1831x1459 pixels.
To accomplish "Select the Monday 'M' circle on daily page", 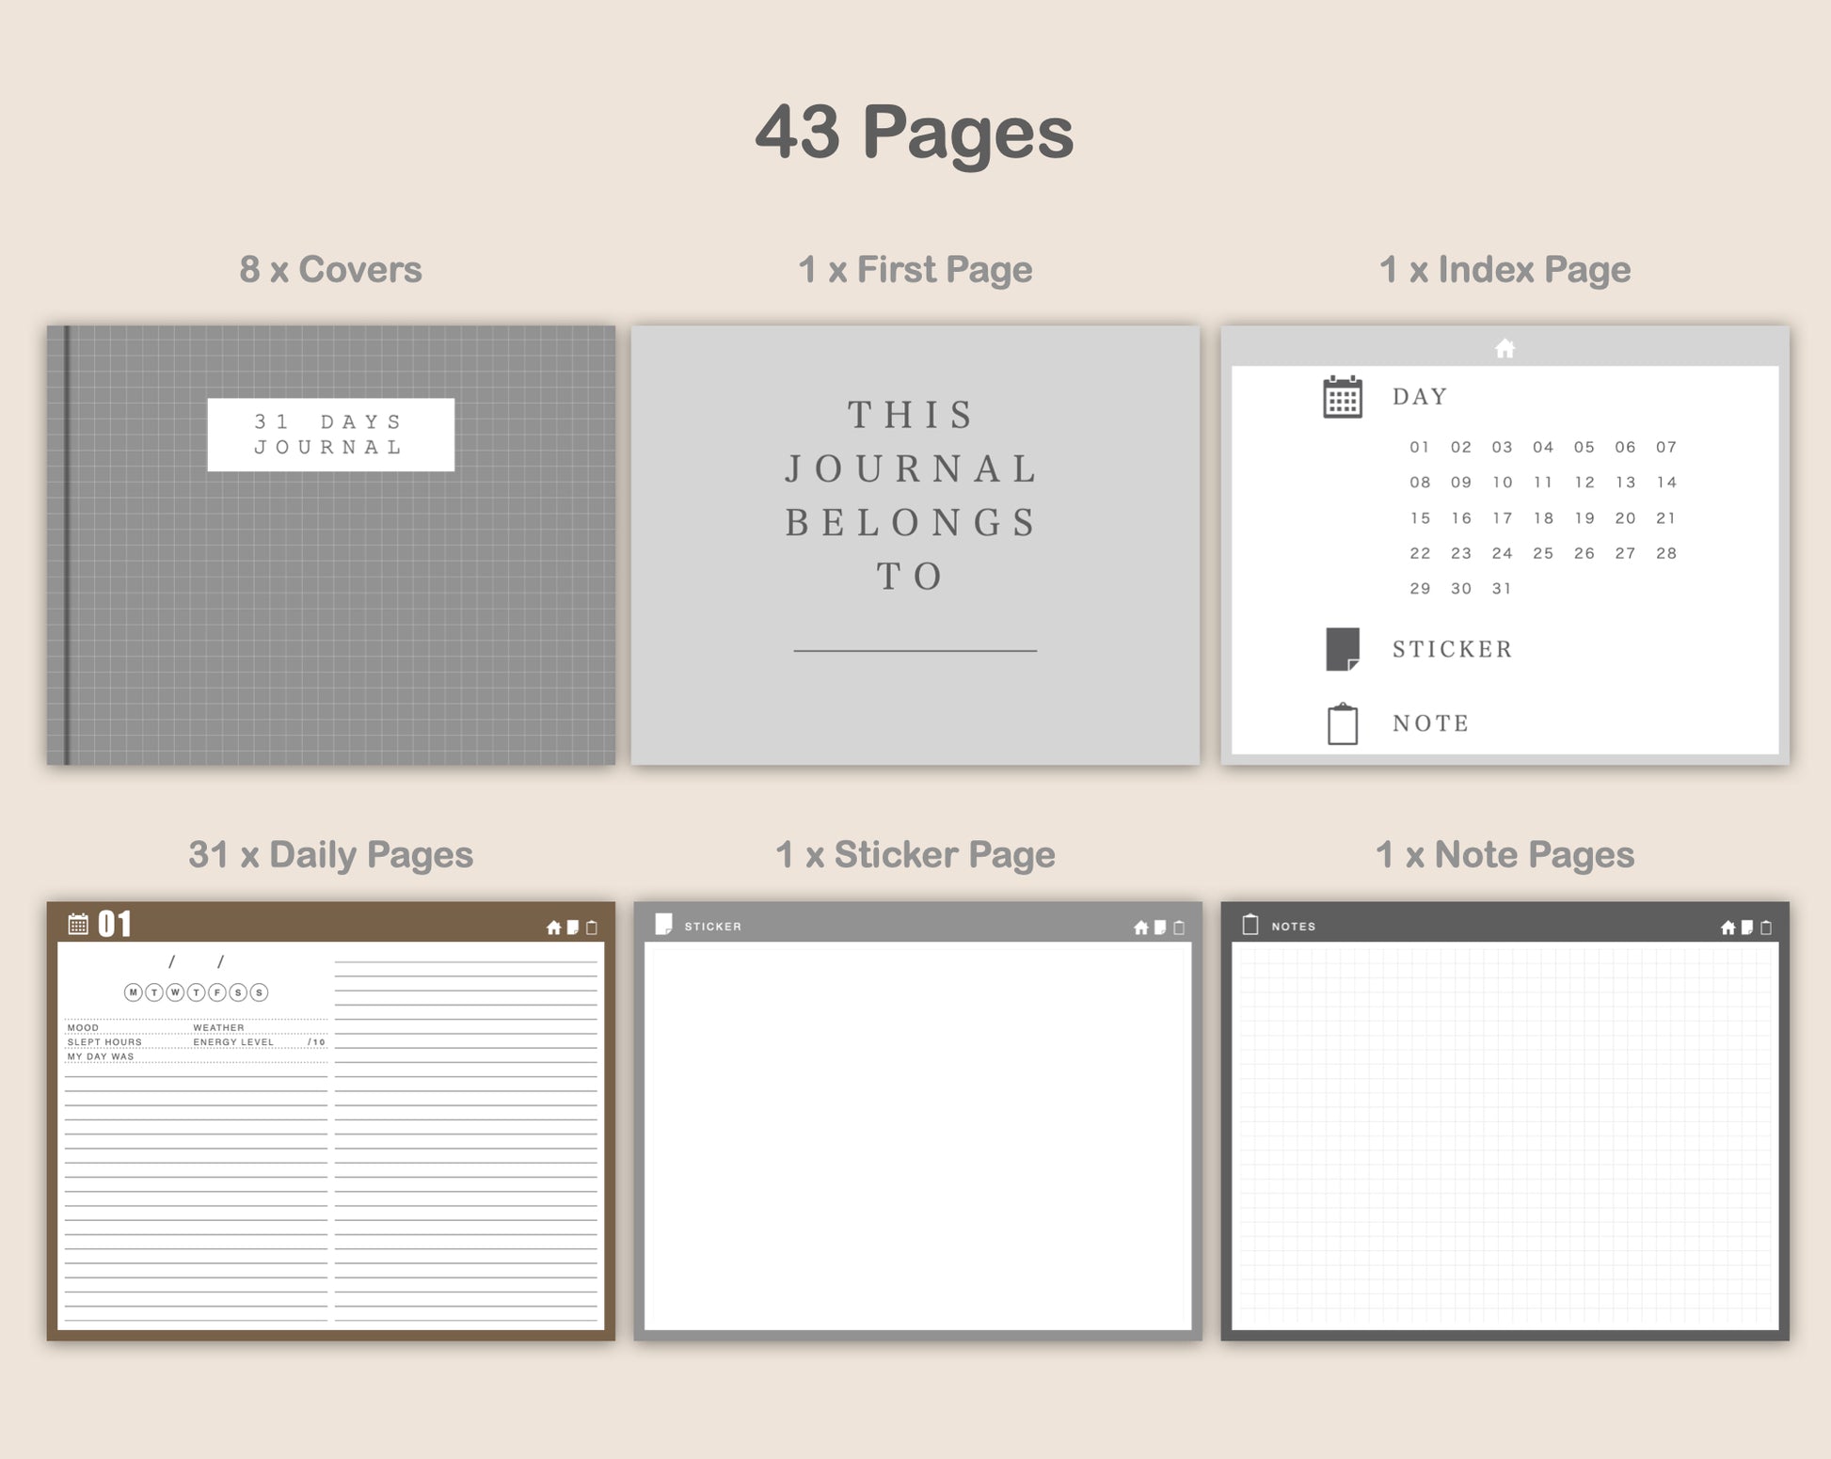I will (133, 992).
